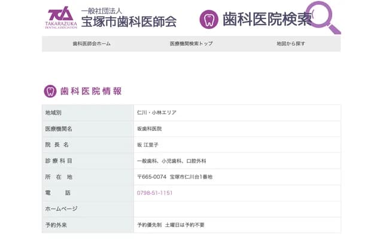Click the purple magnifying glass icon
383x239 pixels.
click(322, 18)
